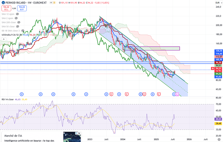The height and width of the screenshot is (142, 223).
Task: Click the red SELL 94,22 button
Action: pos(6,8)
